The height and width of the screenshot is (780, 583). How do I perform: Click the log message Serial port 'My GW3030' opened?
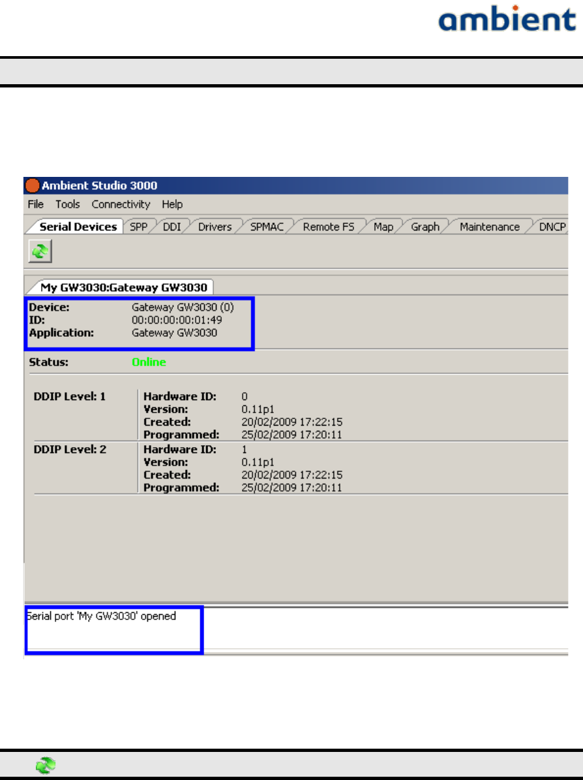coord(101,616)
